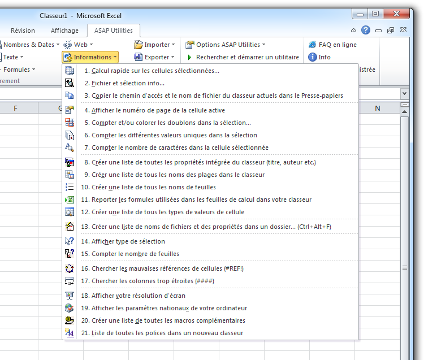424x360 pixels.
Task: Click the Fichier et sélection info icon
Action: click(x=70, y=83)
